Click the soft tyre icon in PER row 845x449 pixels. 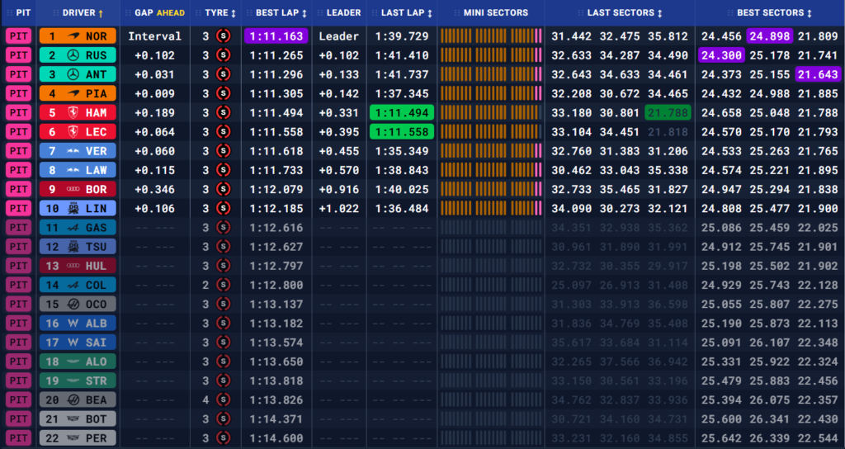[x=223, y=437]
